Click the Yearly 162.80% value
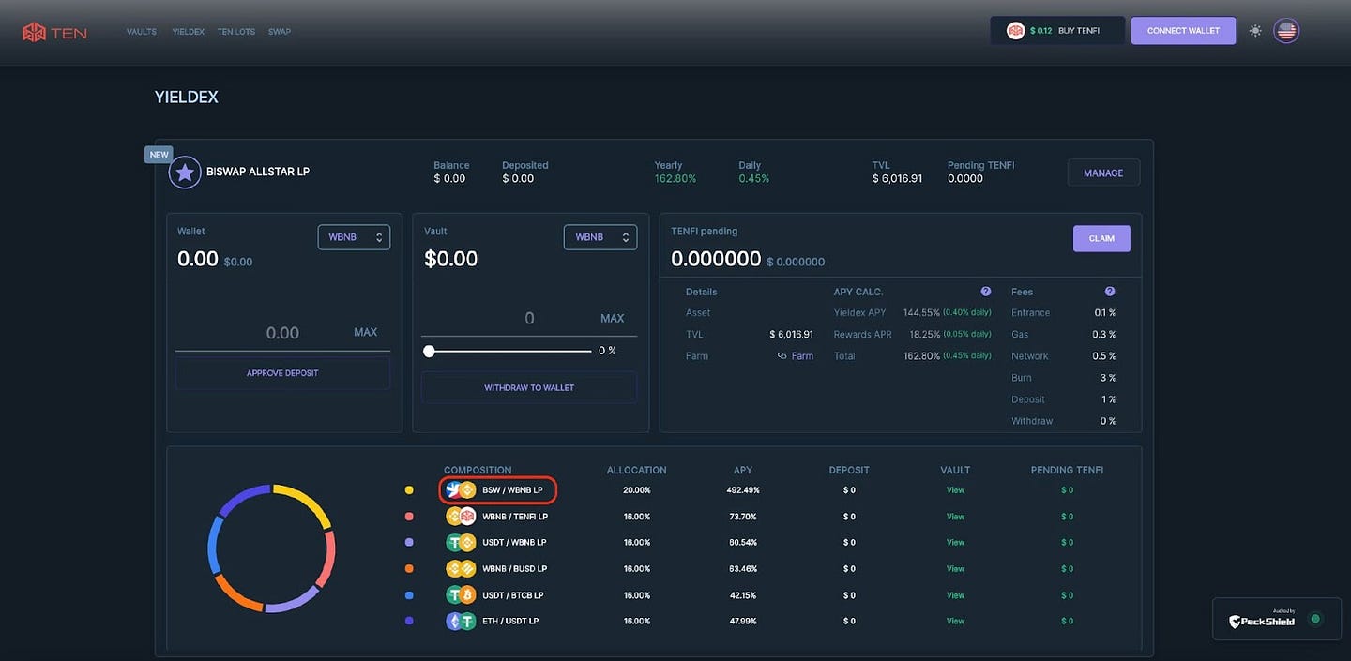The height and width of the screenshot is (661, 1351). click(x=675, y=178)
